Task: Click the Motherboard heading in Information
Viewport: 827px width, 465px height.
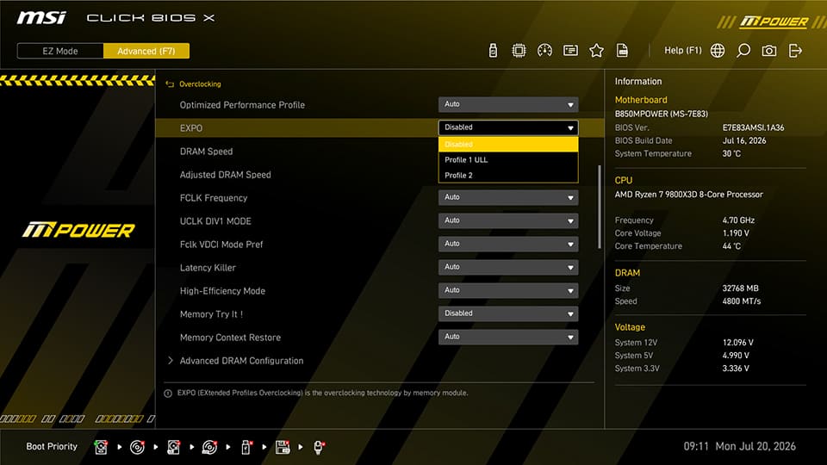Action: pyautogui.click(x=641, y=100)
